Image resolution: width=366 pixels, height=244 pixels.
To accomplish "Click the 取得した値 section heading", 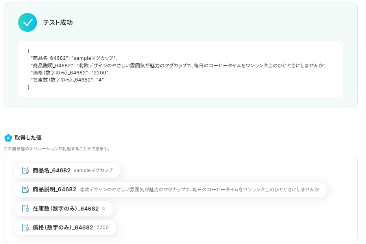I will pyautogui.click(x=28, y=138).
